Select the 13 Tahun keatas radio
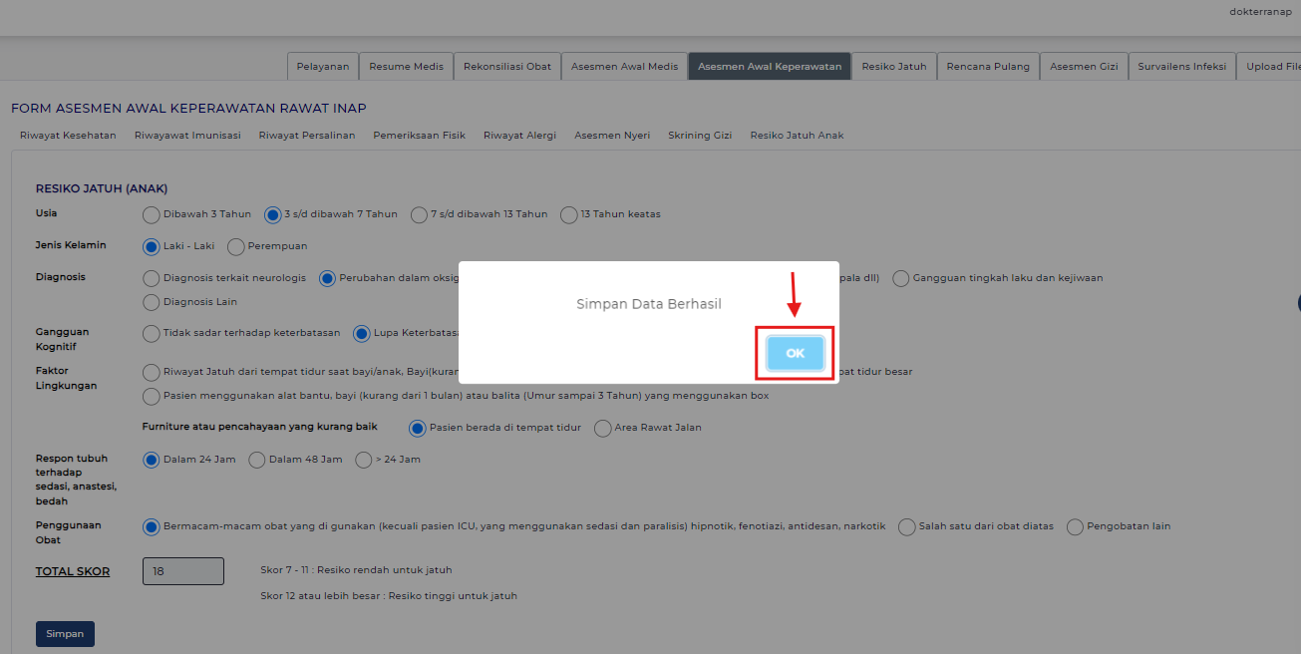The height and width of the screenshot is (654, 1301). coord(569,214)
